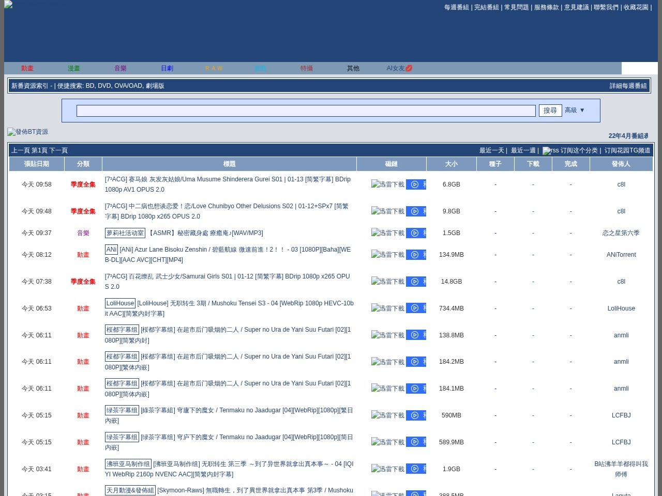The height and width of the screenshot is (496, 662).
Task: Click the 迅雷下載 icon for Chunibyo S02
Action: coord(388,211)
